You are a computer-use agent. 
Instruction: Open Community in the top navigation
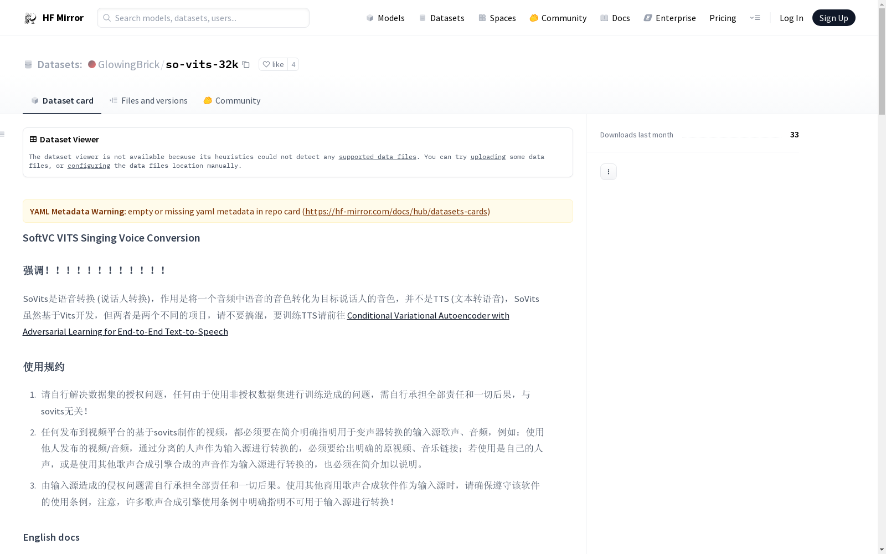pos(558,18)
